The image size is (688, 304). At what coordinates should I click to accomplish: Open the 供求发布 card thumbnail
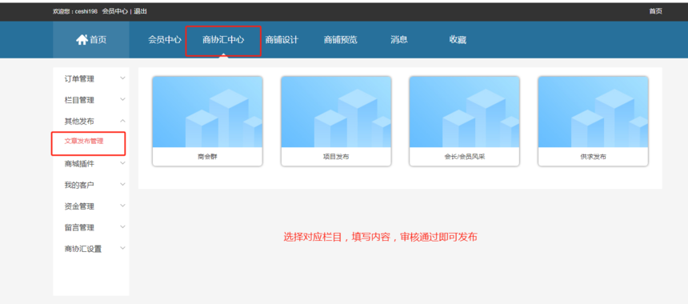pyautogui.click(x=594, y=112)
